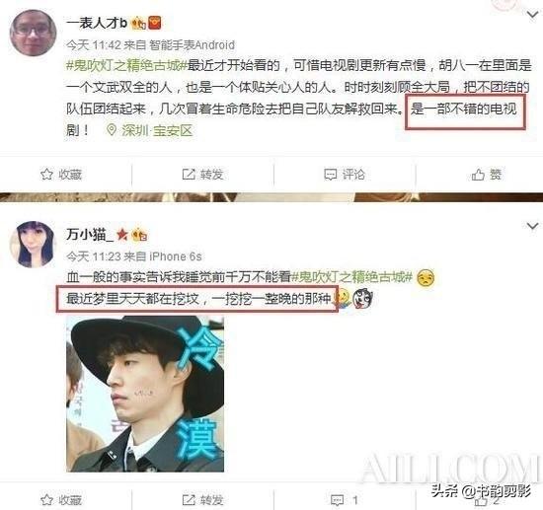Click the red star badge beside 万小猫_
The height and width of the screenshot is (510, 543).
(121, 235)
